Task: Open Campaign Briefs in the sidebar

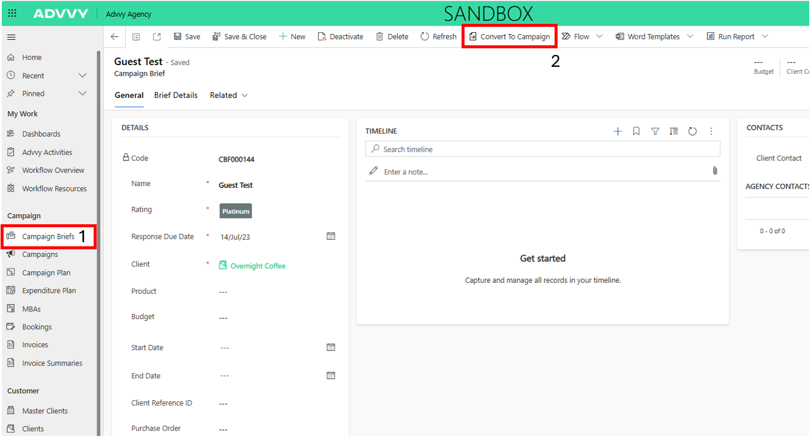Action: point(48,236)
